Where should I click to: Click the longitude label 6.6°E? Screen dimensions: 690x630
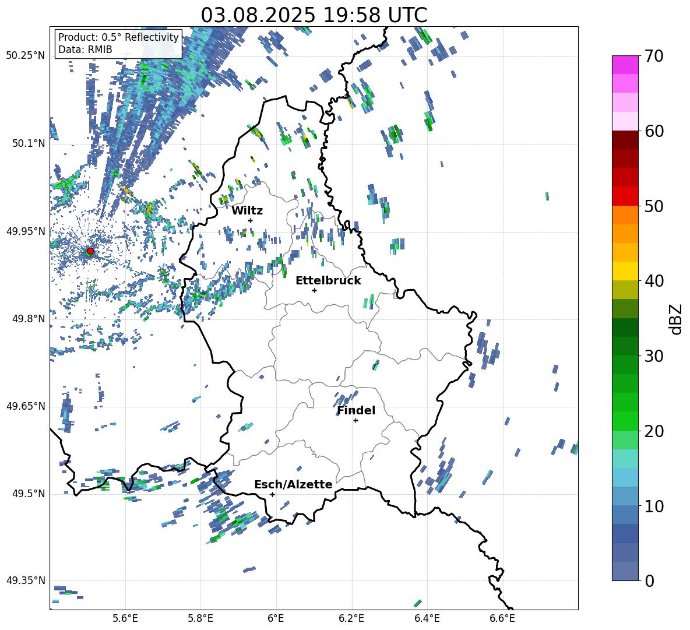click(502, 618)
